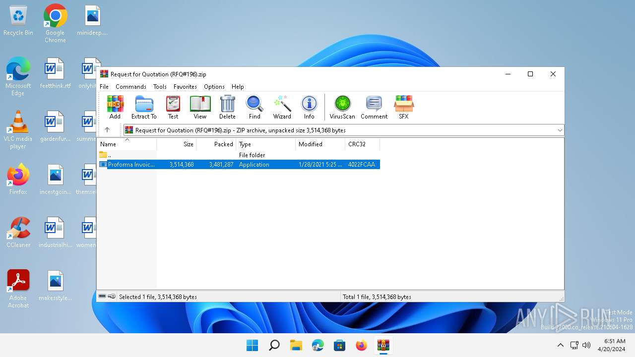Go up one folder level arrow
The width and height of the screenshot is (635, 357).
(x=107, y=130)
